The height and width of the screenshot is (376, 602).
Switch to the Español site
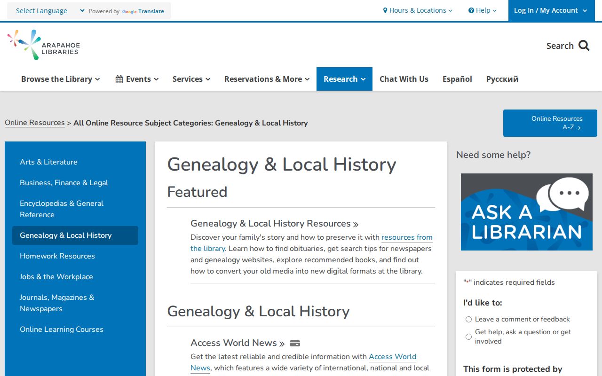point(457,79)
